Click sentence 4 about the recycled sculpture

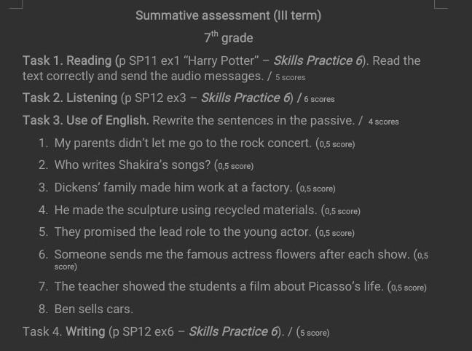tap(186, 210)
